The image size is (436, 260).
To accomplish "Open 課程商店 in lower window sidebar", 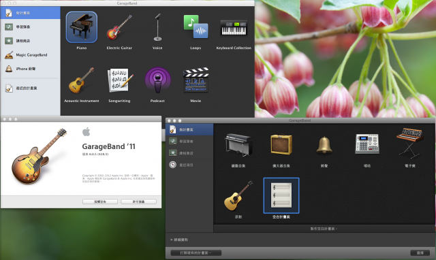I will pyautogui.click(x=189, y=153).
